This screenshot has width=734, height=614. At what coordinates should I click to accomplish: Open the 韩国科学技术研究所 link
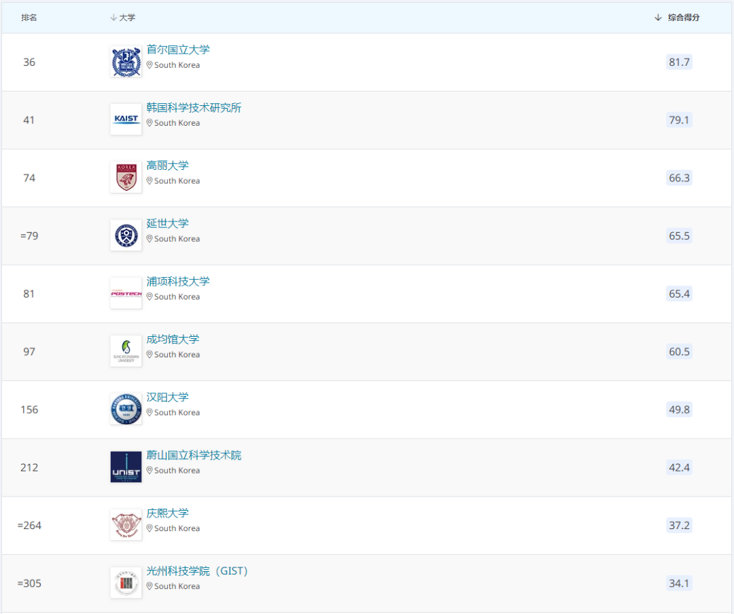click(x=194, y=107)
